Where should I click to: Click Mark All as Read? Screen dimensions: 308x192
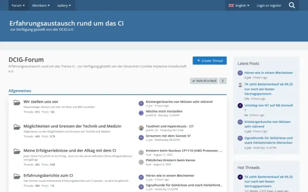[204, 81]
